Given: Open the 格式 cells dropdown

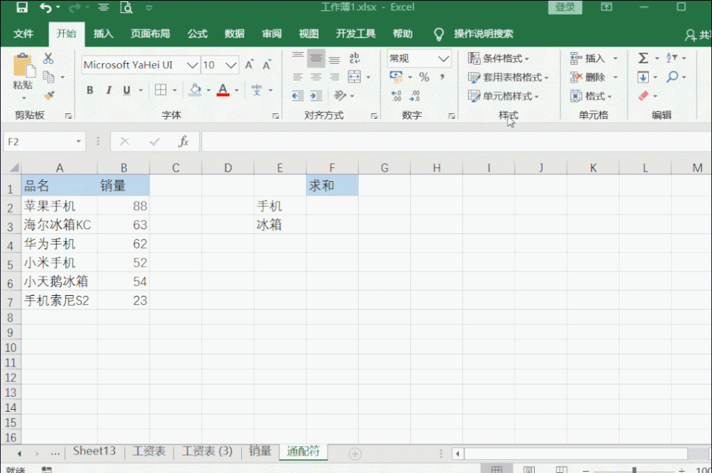Looking at the screenshot, I should click(591, 96).
